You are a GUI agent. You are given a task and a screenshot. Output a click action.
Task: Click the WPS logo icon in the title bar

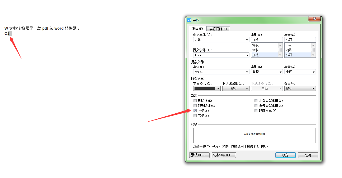coord(189,20)
